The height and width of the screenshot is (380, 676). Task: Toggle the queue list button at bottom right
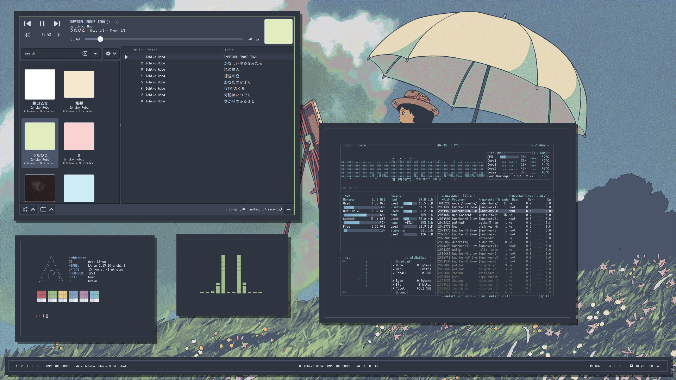(288, 209)
